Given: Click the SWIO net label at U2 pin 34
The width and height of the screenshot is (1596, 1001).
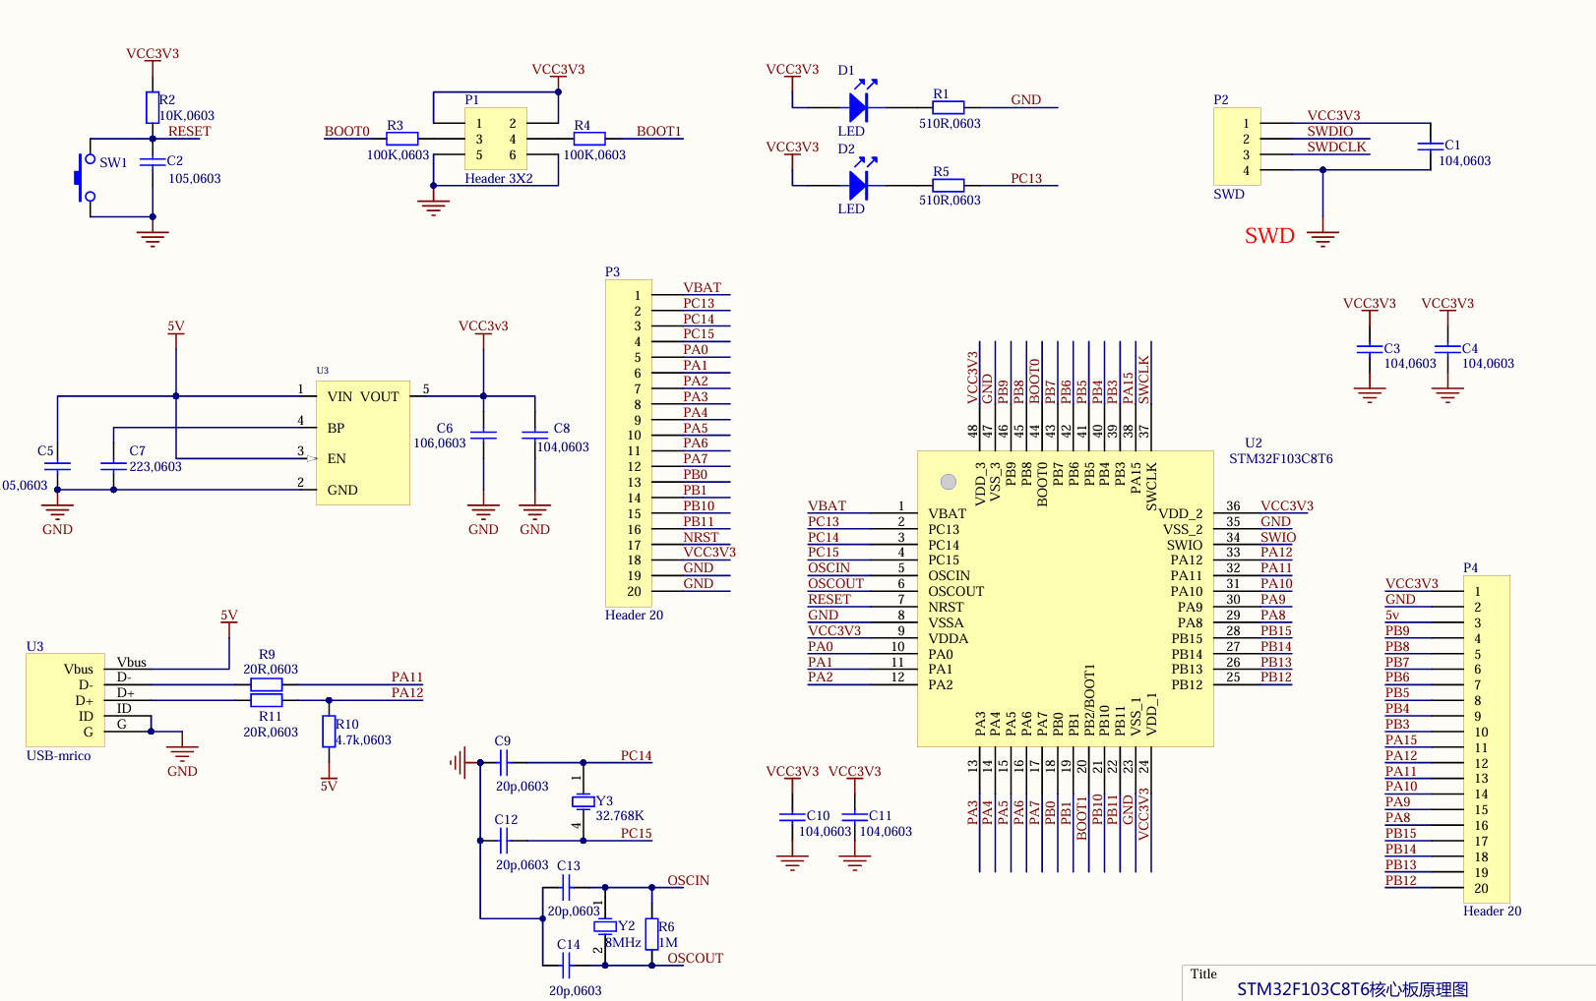Looking at the screenshot, I should click(x=1278, y=538).
